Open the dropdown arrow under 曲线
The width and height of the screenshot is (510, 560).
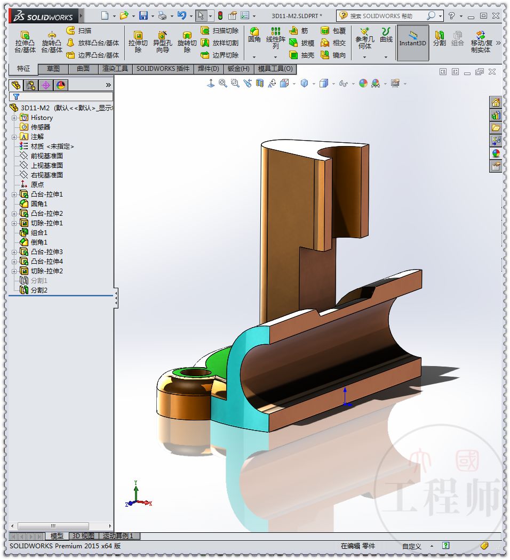click(x=386, y=57)
